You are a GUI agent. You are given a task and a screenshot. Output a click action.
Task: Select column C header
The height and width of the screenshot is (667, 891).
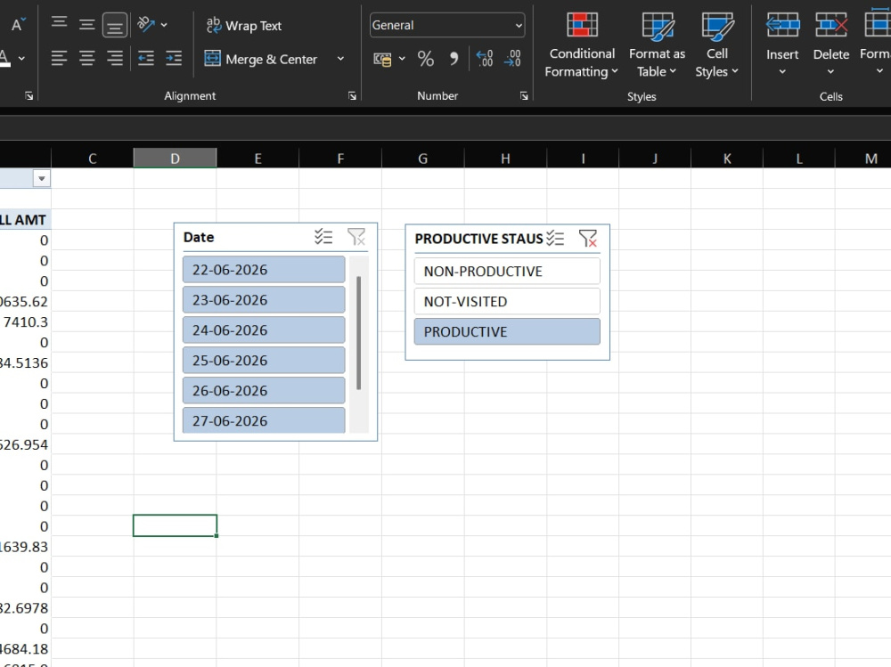coord(93,159)
